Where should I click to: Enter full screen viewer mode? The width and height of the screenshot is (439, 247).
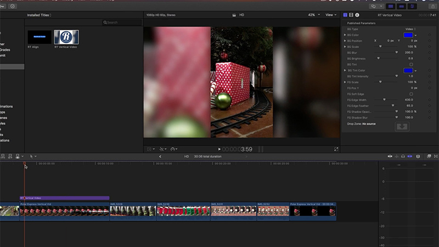pyautogui.click(x=336, y=149)
